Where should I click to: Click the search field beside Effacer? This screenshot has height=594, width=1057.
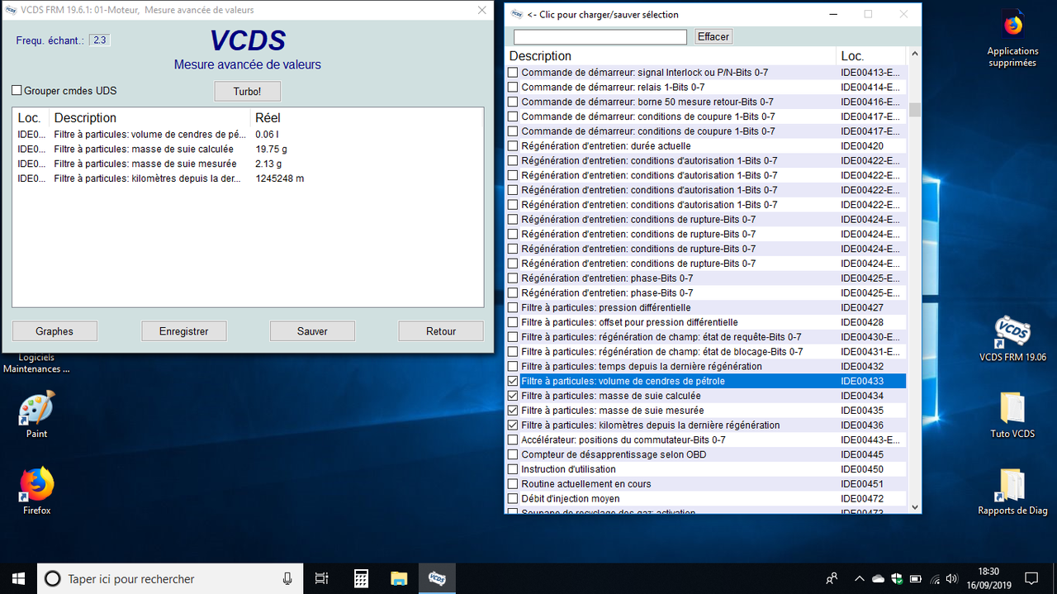coord(600,37)
